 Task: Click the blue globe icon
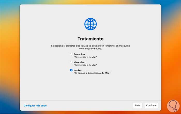(x=90, y=24)
